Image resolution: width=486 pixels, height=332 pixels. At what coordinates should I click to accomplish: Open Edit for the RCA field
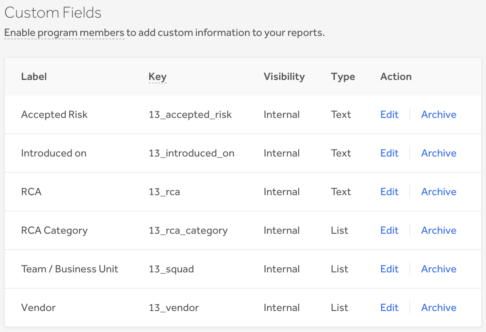(x=389, y=192)
